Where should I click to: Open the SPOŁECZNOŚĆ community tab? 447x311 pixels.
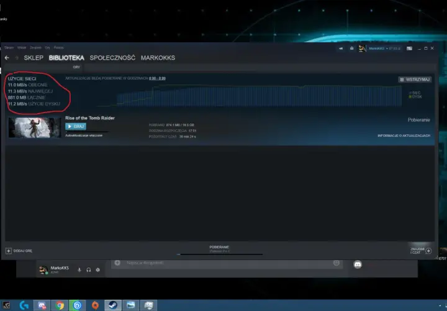pyautogui.click(x=112, y=58)
